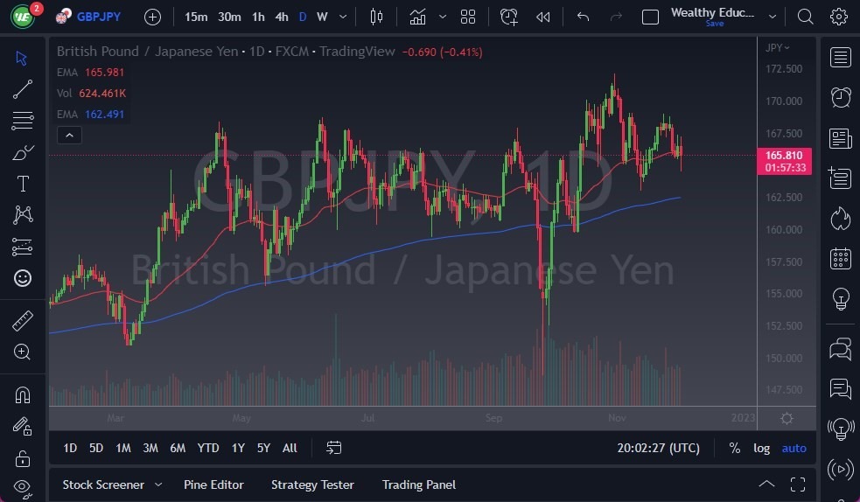The image size is (860, 502).
Task: Open the streams broadcast panel
Action: 840,469
